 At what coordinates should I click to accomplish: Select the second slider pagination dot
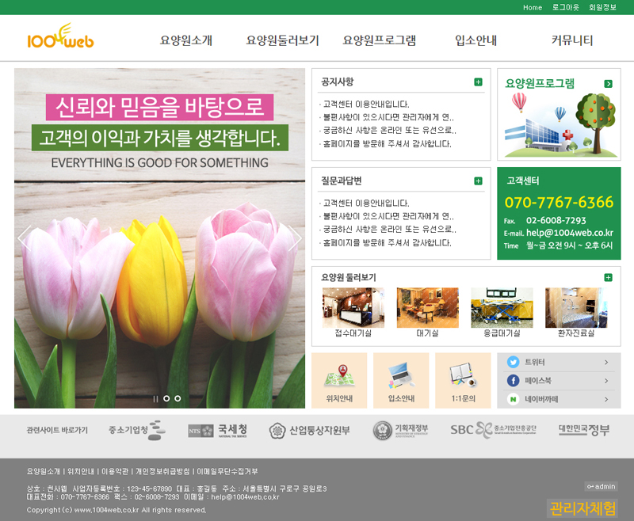(166, 398)
